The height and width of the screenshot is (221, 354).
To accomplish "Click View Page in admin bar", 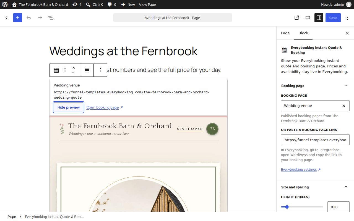I will point(147,4).
